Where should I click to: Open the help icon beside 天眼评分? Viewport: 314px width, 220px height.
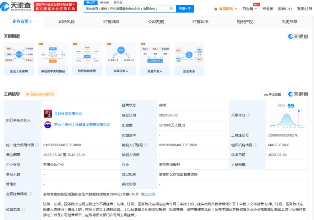(248, 115)
